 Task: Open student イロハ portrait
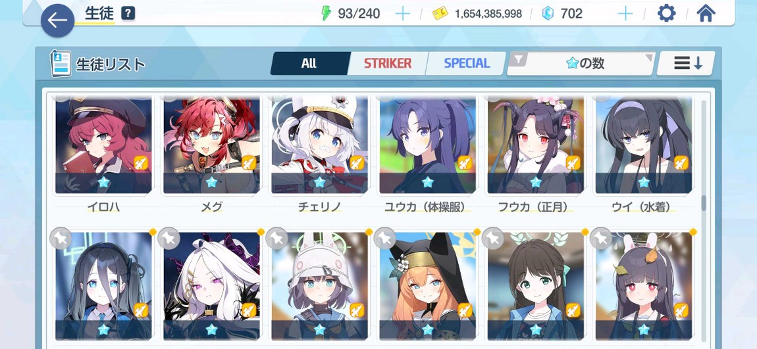coord(103,145)
